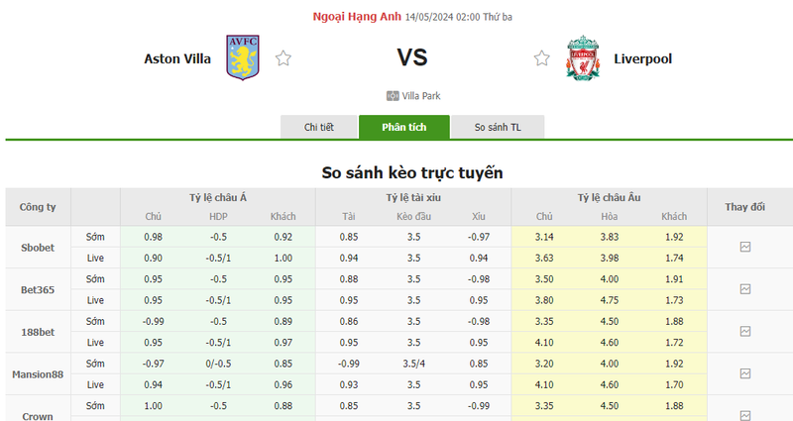Click the 188bet company cell
The image size is (793, 421).
click(38, 332)
